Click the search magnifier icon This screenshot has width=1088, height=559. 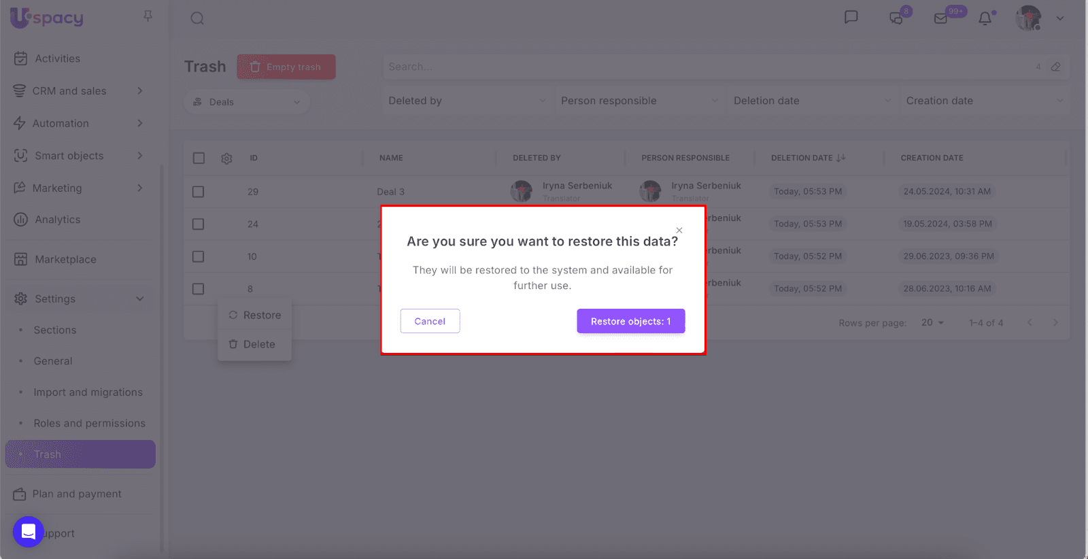197,18
